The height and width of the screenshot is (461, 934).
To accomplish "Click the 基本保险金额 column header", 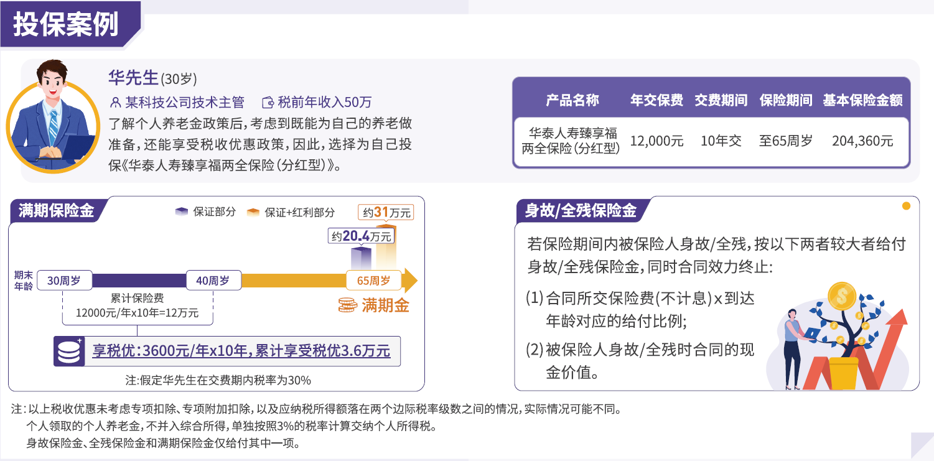I will tap(863, 100).
